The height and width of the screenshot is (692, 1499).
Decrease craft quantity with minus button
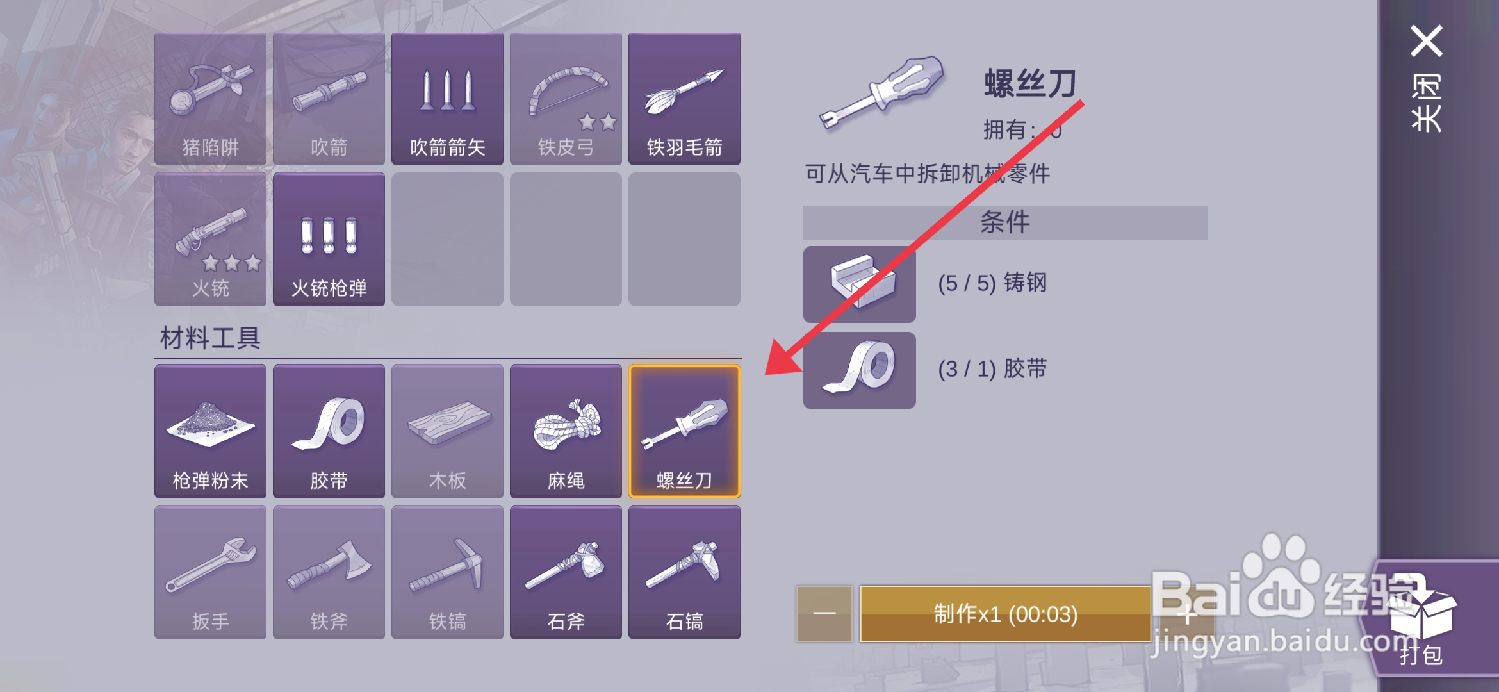[x=824, y=614]
